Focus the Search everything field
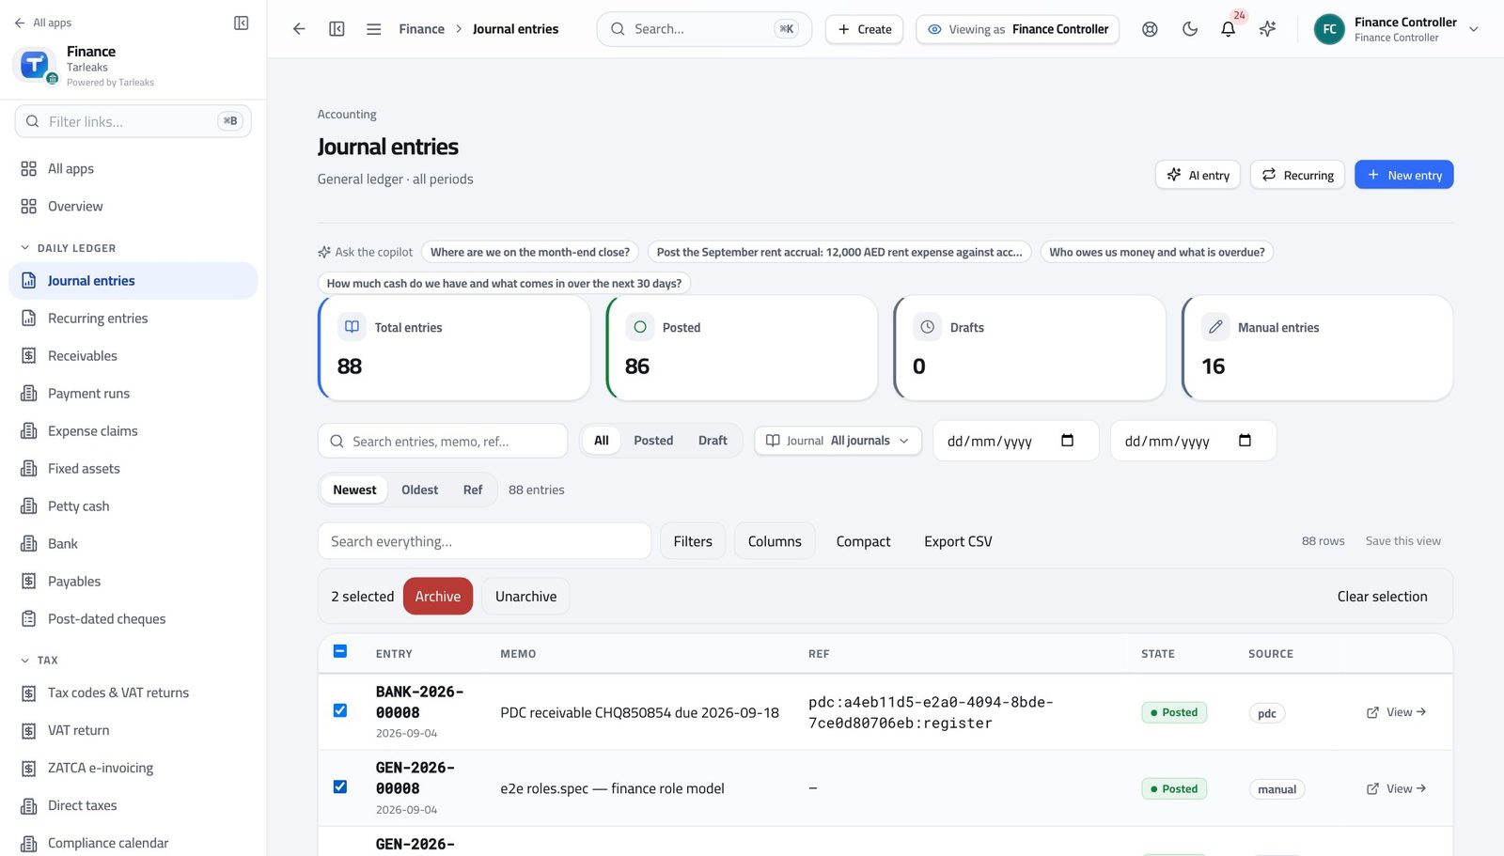The width and height of the screenshot is (1504, 856). pyautogui.click(x=484, y=541)
